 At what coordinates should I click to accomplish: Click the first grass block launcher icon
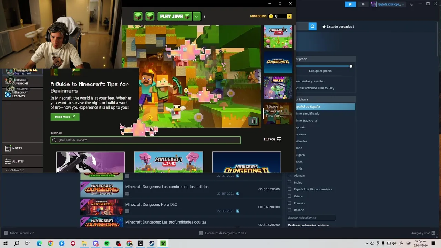(x=138, y=16)
